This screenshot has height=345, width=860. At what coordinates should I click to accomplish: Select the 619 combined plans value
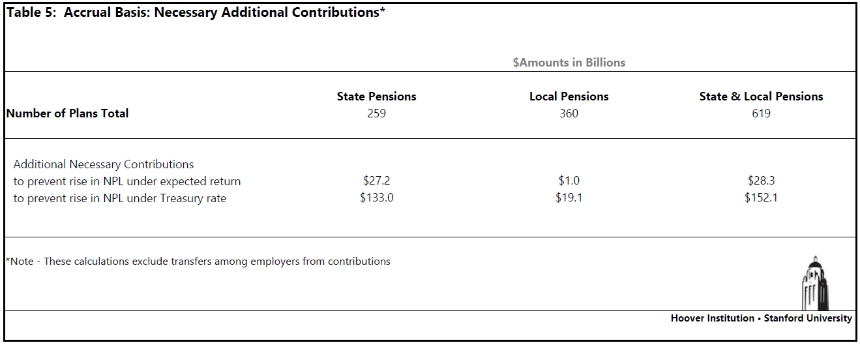(761, 113)
